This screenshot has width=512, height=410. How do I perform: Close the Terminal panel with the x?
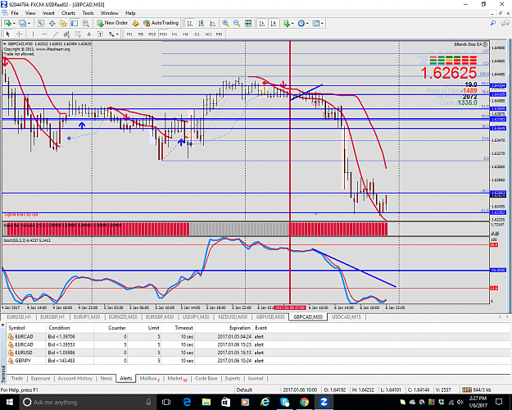click(2, 325)
